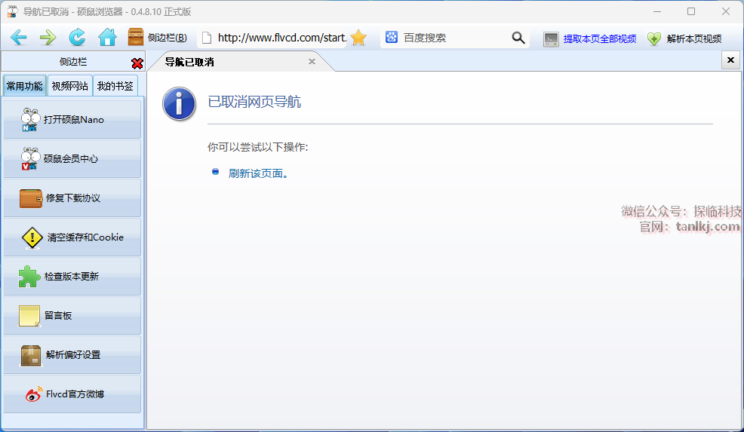The image size is (744, 432).
Task: Click the green forward arrow
Action: pos(48,38)
